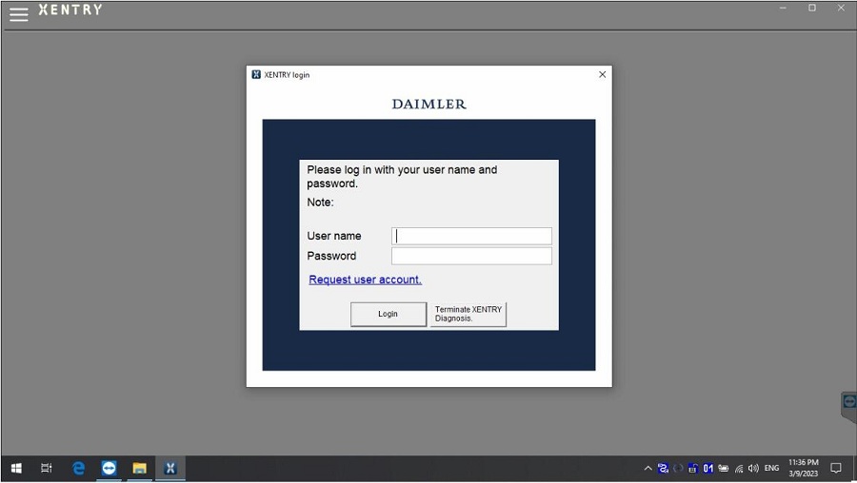
Task: Click the blue padlock tray icon
Action: 693,469
